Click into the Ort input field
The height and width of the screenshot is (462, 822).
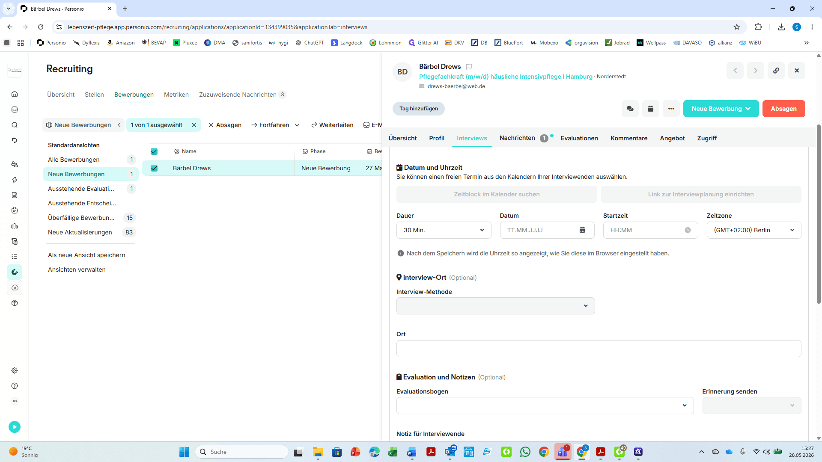coord(599,349)
